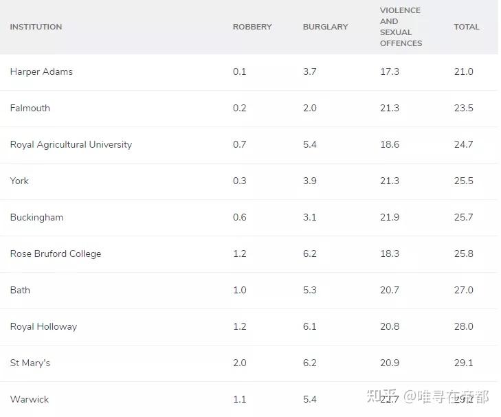
Task: Click Buckingham's violence value 21.9
Action: click(x=389, y=217)
